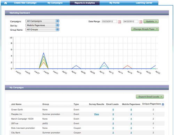Image resolution: width=174 pixels, height=135 pixels.
Task: Go to the Learning Center tab
Action: [144, 3]
